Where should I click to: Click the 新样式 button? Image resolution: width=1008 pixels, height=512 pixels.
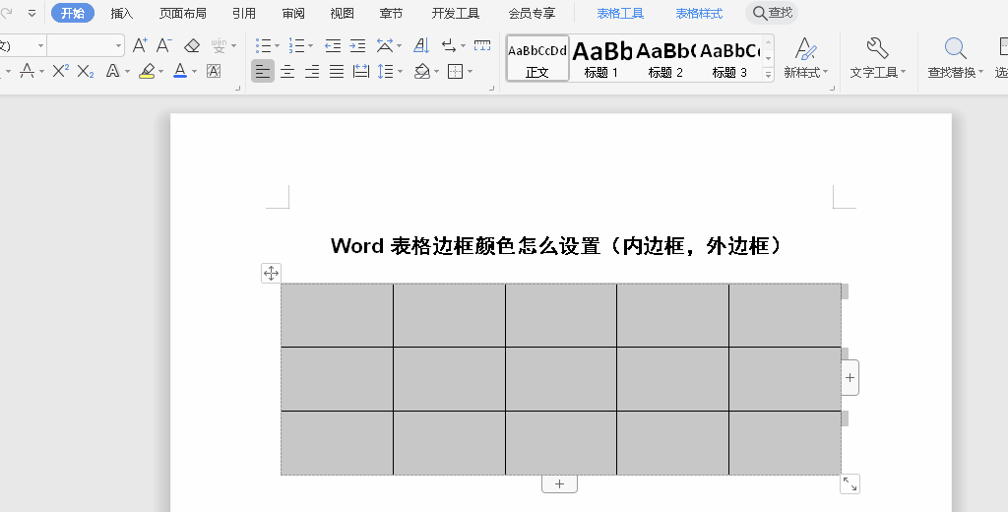[805, 59]
